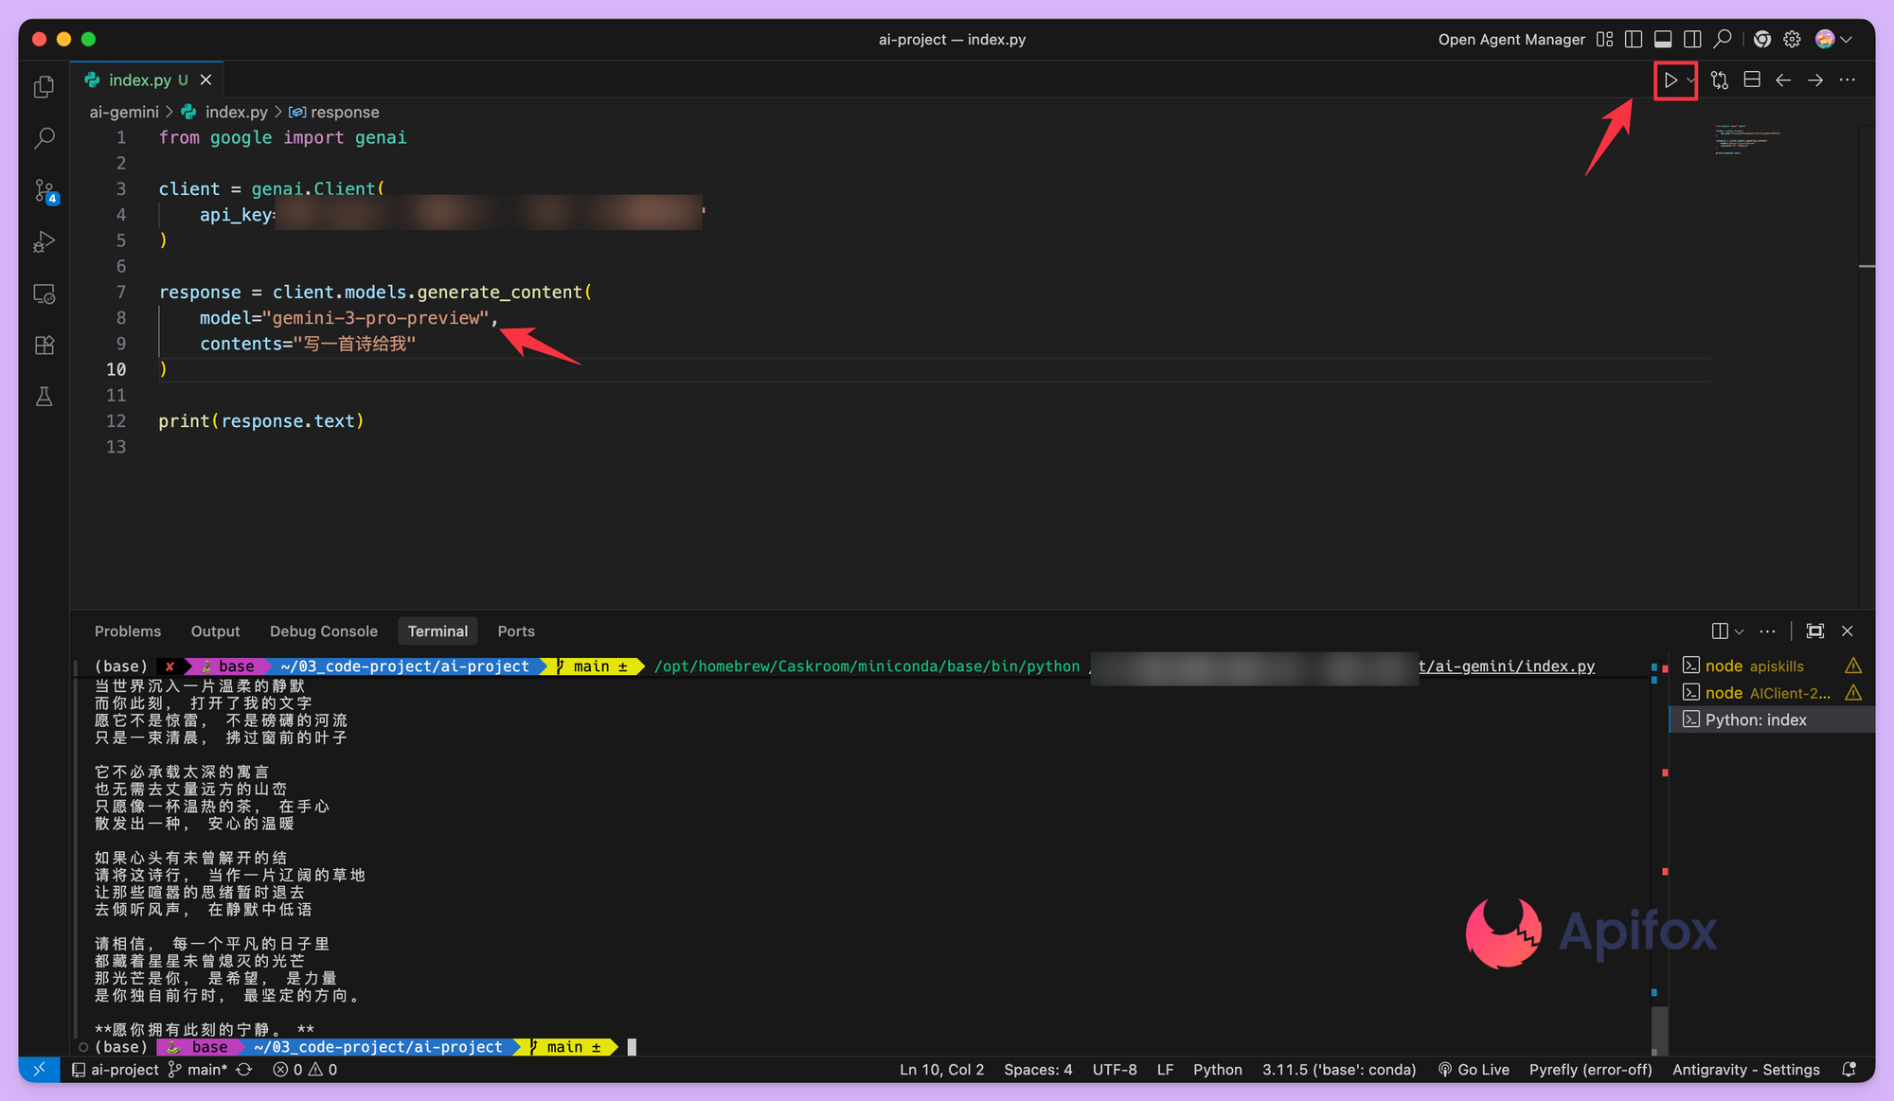The image size is (1894, 1101).
Task: Click Open Agent Manager
Action: pos(1511,39)
